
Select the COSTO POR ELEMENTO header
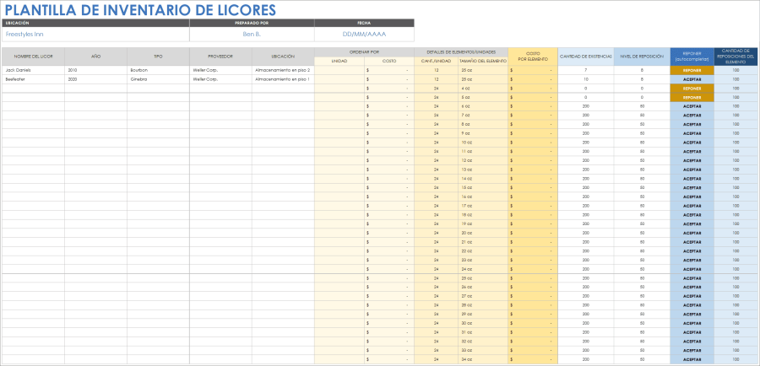533,57
